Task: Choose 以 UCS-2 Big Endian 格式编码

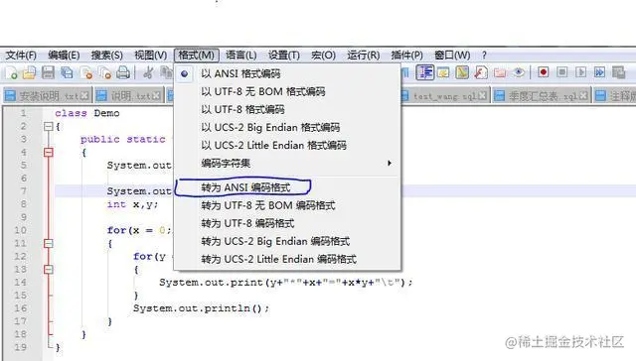Action: point(287,127)
